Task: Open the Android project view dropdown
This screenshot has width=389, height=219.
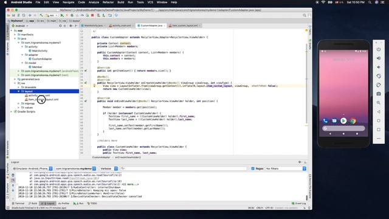Action: coord(20,26)
